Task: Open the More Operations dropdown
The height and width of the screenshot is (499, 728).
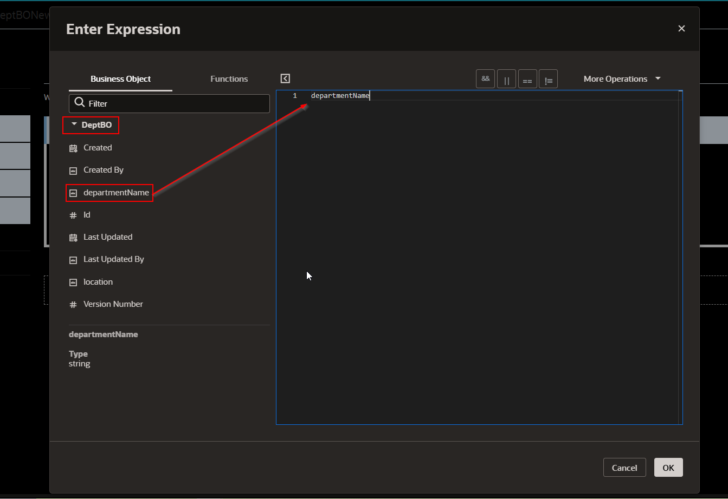Action: (622, 78)
